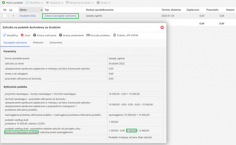Image resolution: width=236 pixels, height=145 pixels.
Task: Click the 'pozostałe odliczenia od dochodu' parameter label
Action: click(x=23, y=79)
